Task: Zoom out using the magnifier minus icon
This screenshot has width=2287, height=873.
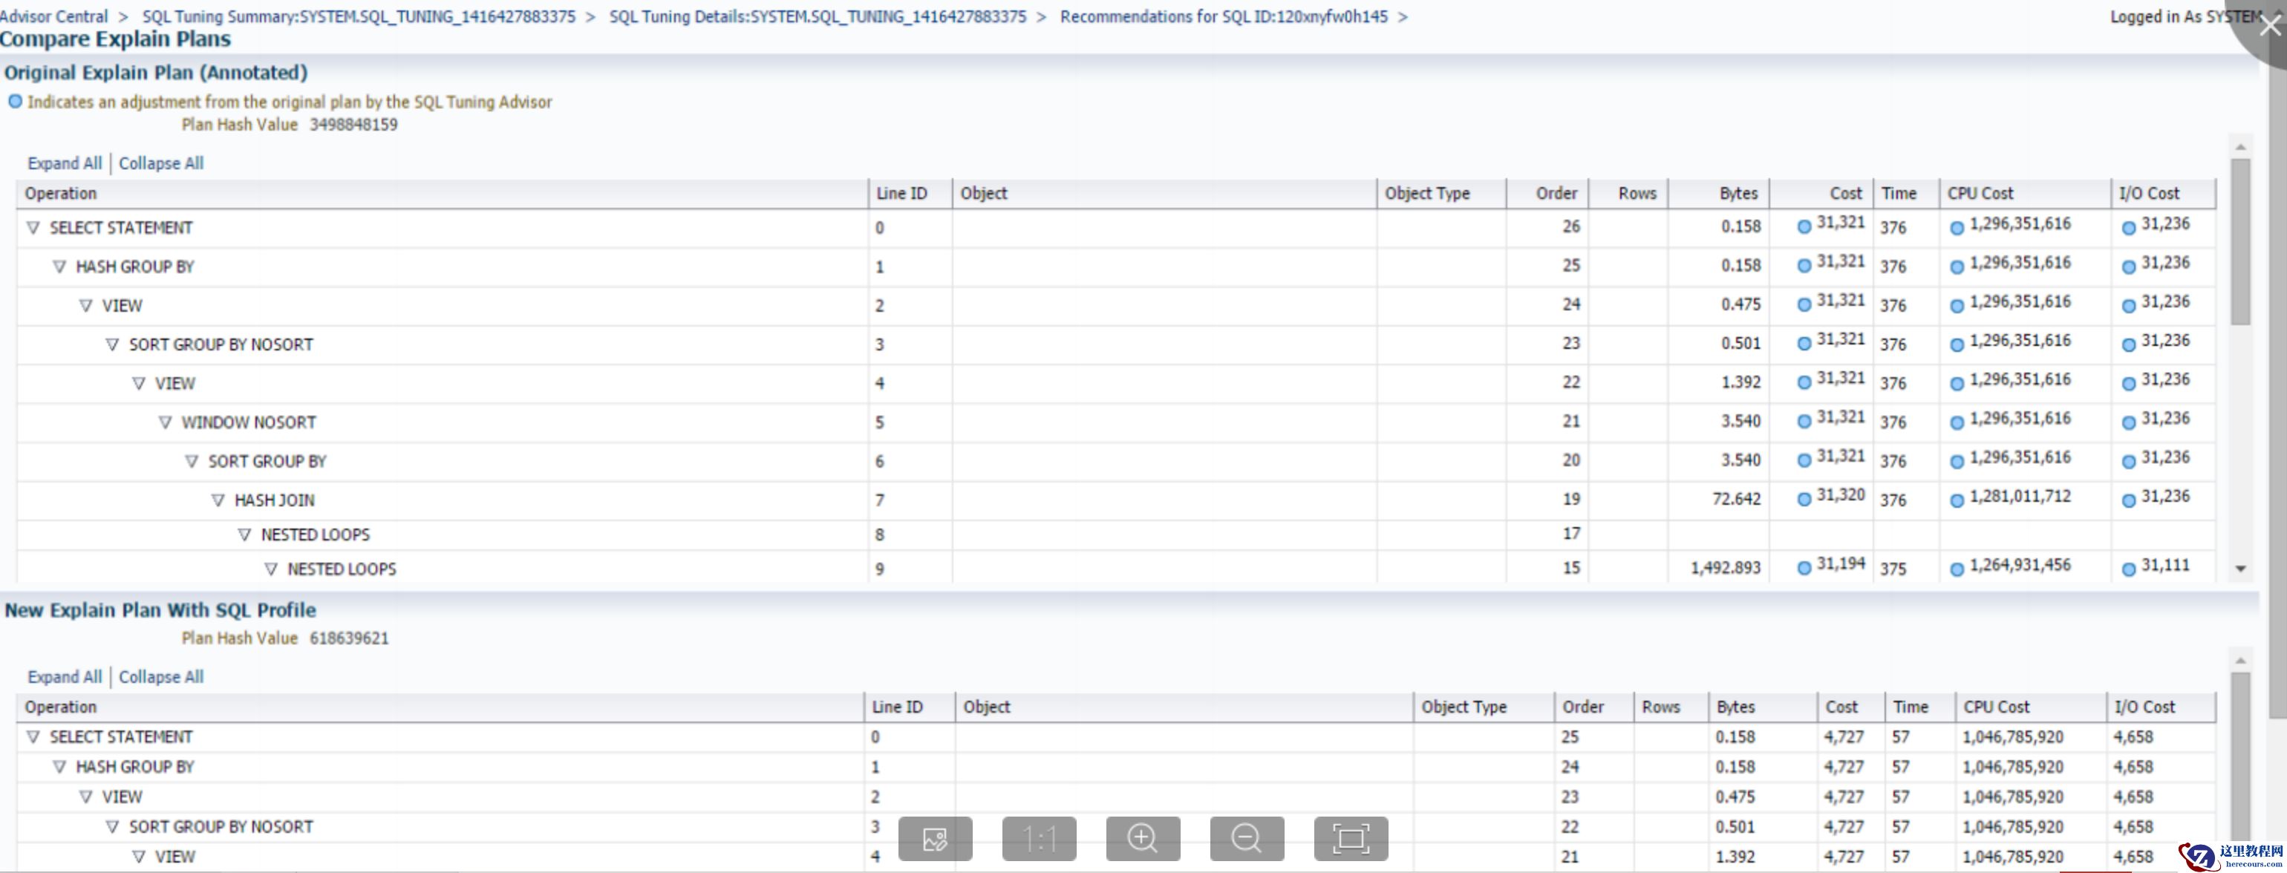Action: [x=1247, y=838]
